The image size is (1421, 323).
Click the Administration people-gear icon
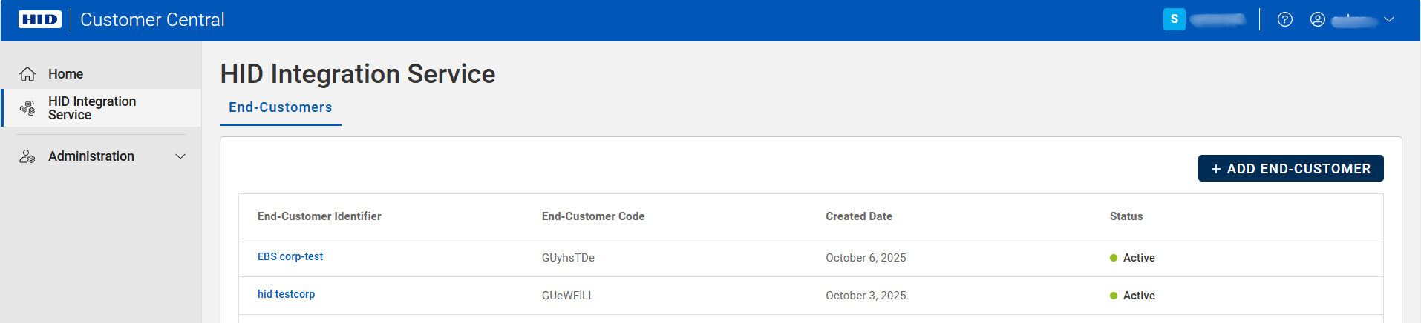pyautogui.click(x=27, y=156)
